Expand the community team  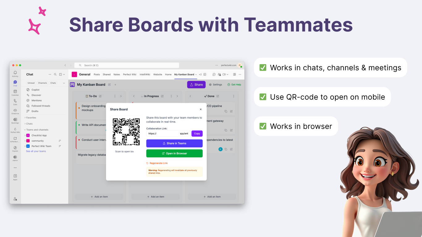pyautogui.click(x=25, y=141)
